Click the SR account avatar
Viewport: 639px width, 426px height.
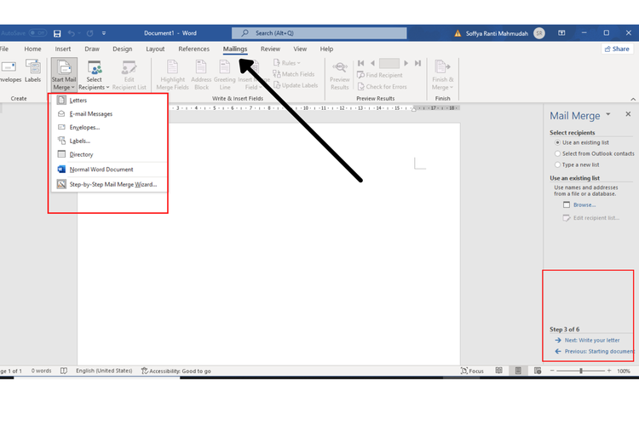(x=539, y=33)
